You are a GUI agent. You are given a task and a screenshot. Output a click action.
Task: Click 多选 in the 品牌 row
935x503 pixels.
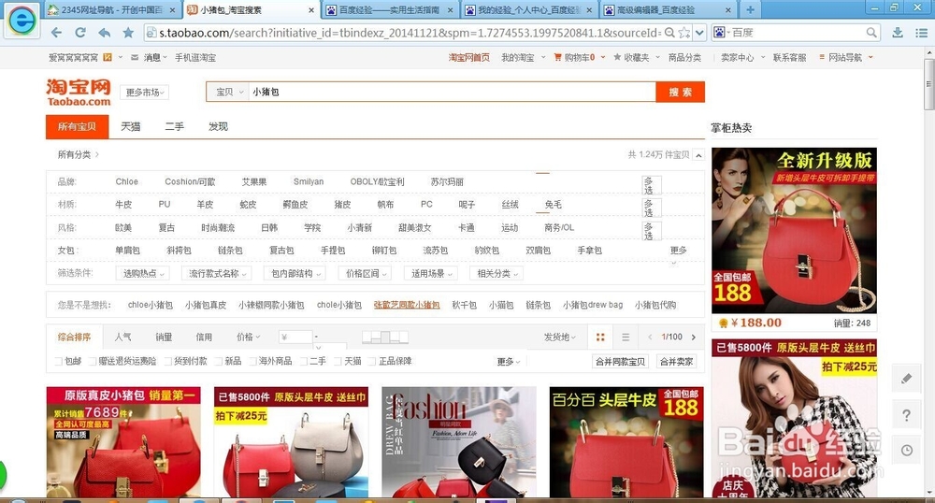(x=651, y=185)
